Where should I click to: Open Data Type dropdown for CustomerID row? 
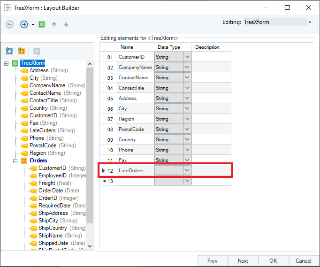coord(187,57)
